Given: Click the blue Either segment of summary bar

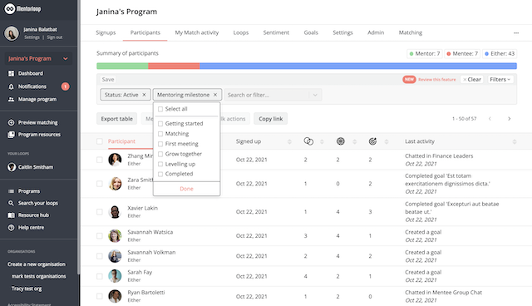Looking at the screenshot, I should click(358, 66).
